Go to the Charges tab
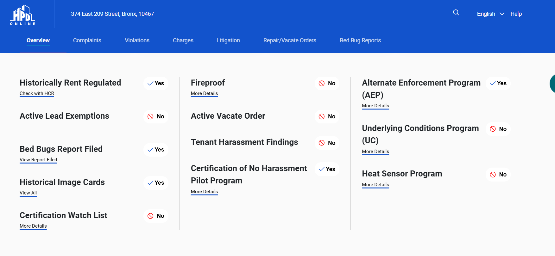 [x=183, y=40]
